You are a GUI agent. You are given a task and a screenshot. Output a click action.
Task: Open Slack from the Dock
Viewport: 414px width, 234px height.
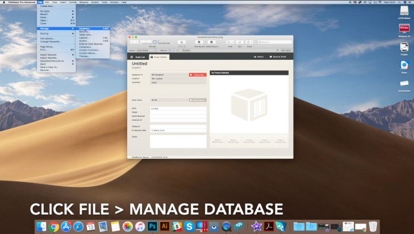[177, 226]
